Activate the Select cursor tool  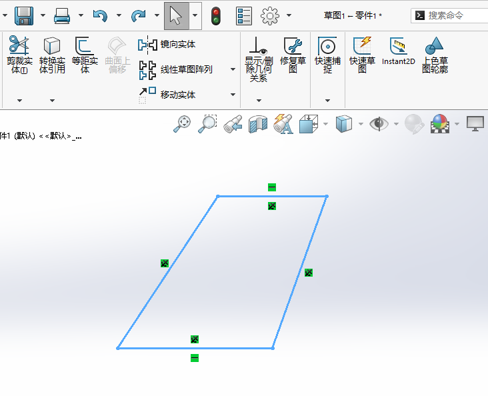coord(177,15)
